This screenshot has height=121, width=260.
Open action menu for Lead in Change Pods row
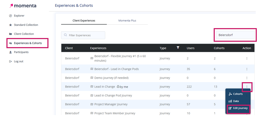(x=247, y=69)
